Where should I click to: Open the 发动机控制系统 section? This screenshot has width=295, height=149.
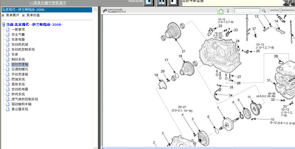coord(23,49)
